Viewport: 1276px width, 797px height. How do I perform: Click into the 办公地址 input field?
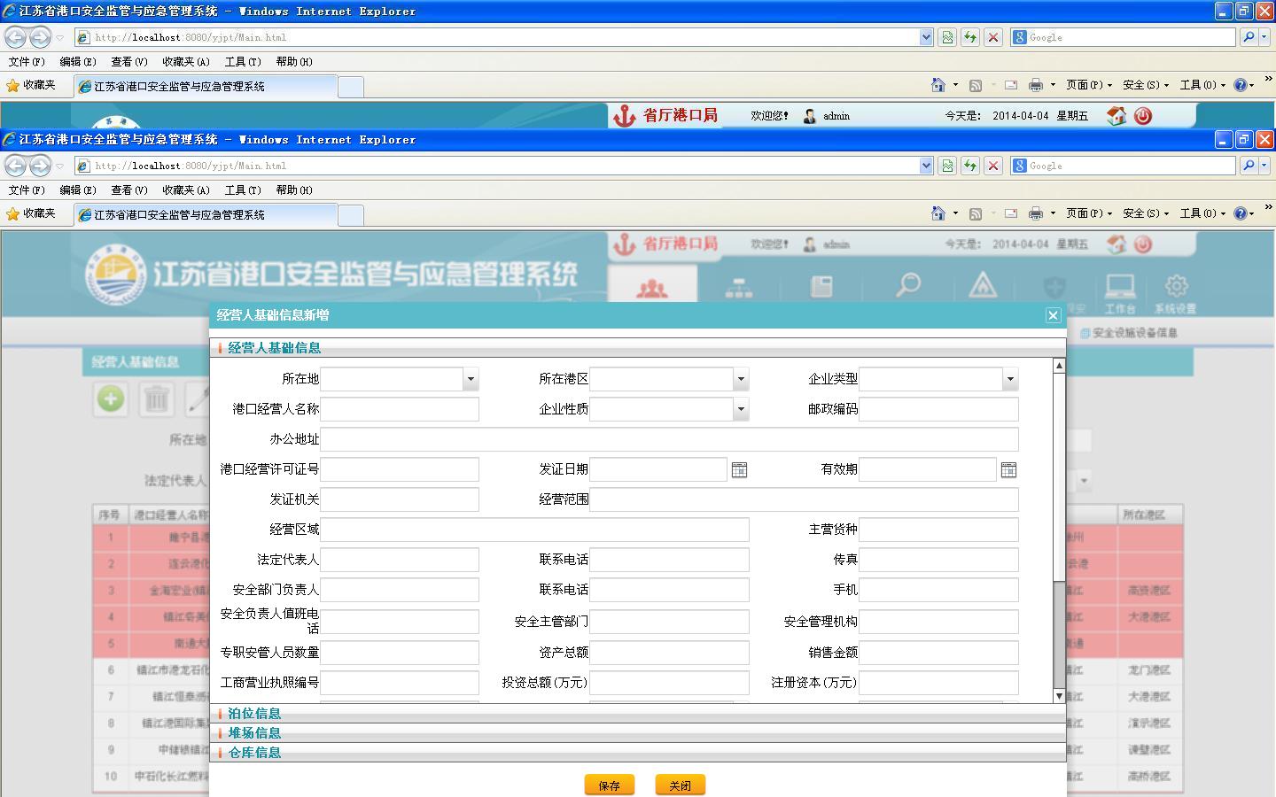(x=669, y=439)
